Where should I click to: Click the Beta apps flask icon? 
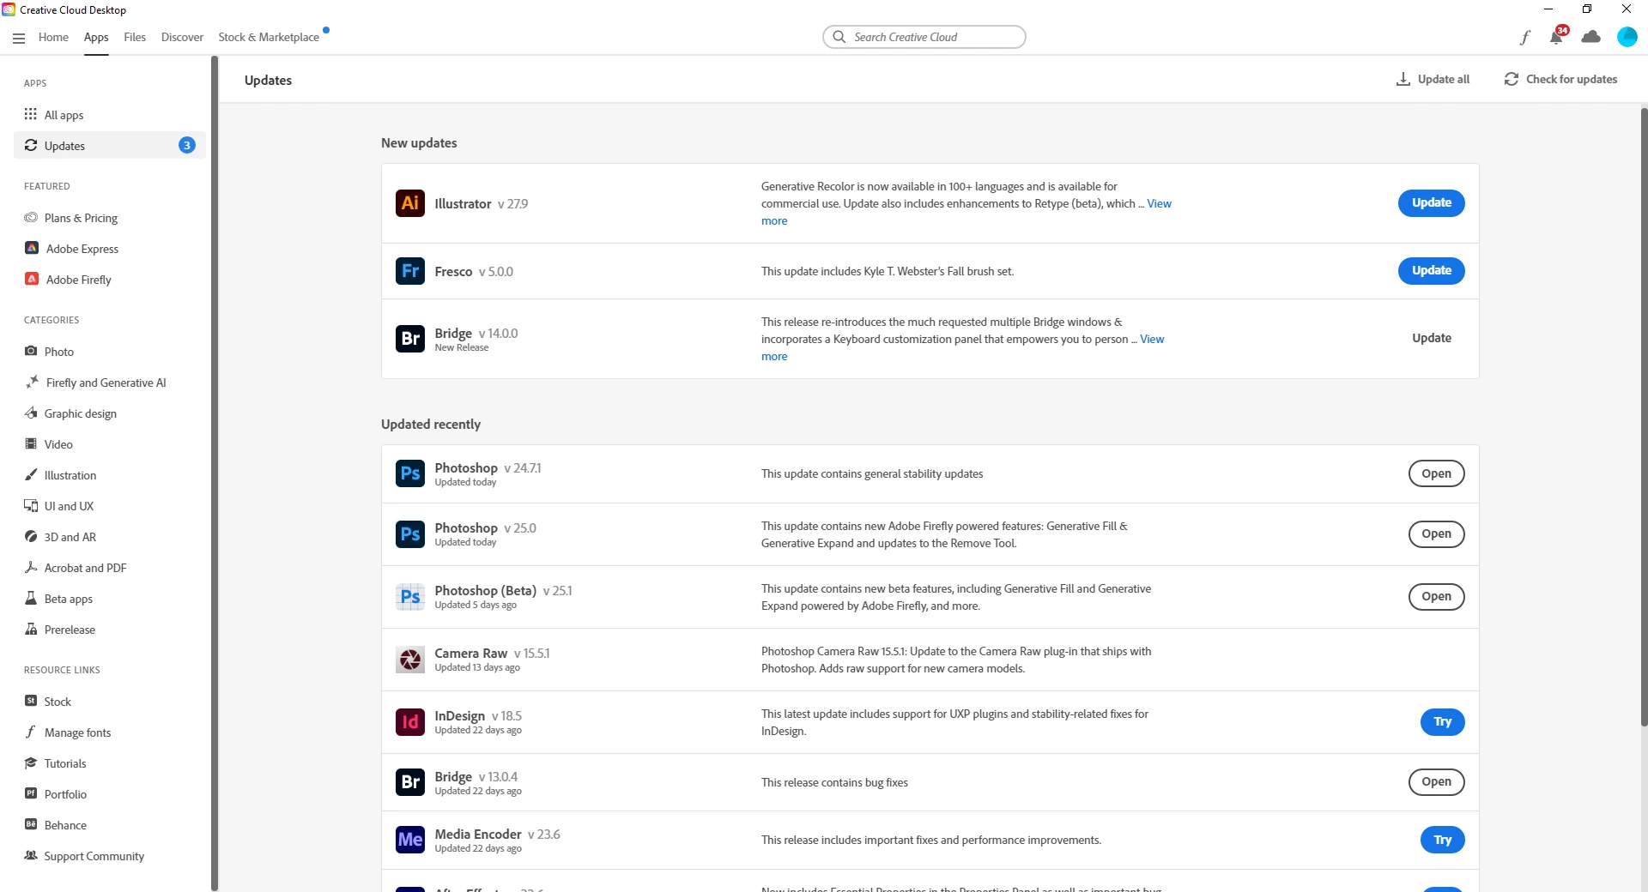click(31, 598)
